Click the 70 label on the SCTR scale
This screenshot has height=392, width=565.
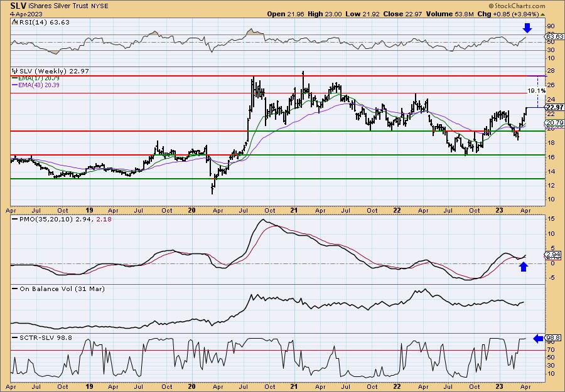(x=551, y=350)
